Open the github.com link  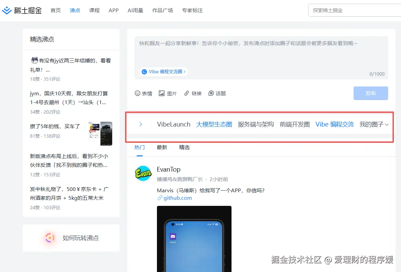[x=178, y=198]
